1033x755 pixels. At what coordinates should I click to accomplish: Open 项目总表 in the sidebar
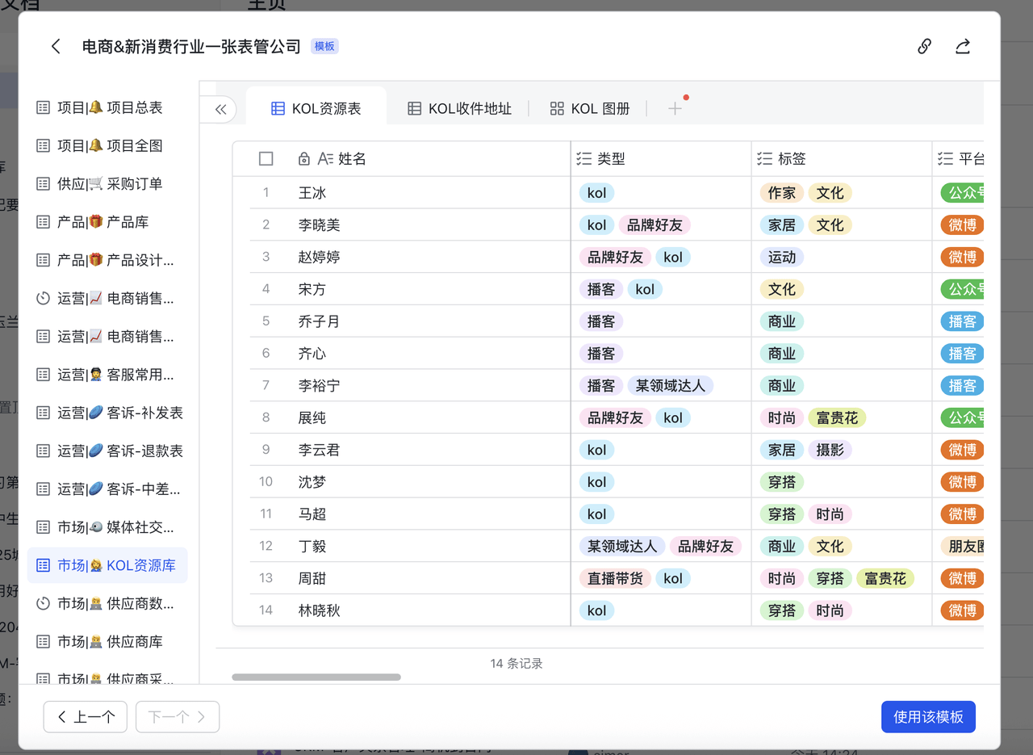(x=109, y=107)
